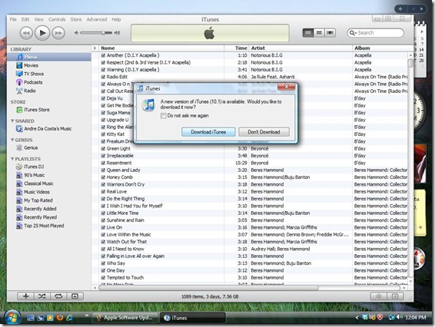
Task: Collapse the SHARED section
Action: (12, 121)
